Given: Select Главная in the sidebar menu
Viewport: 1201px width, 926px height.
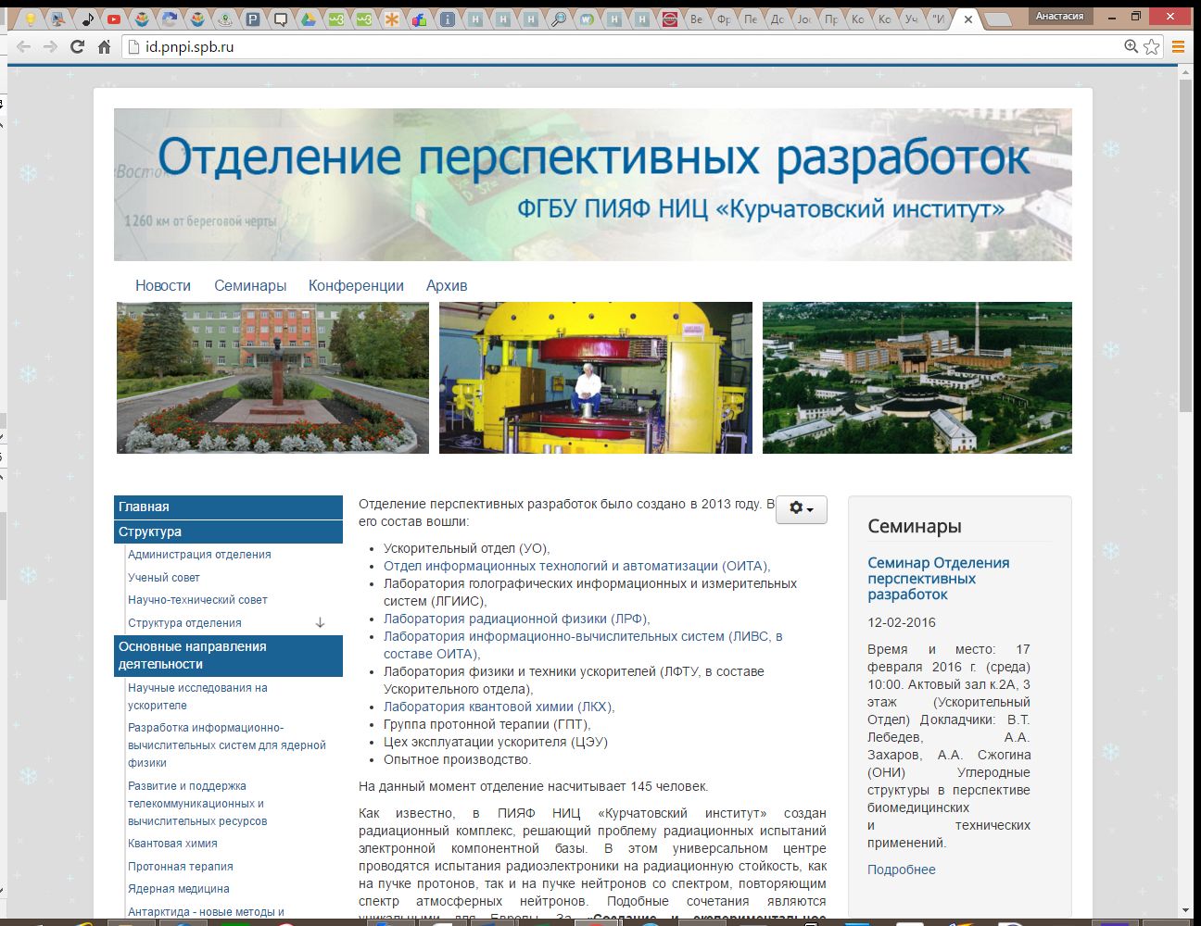Looking at the screenshot, I should [x=228, y=507].
